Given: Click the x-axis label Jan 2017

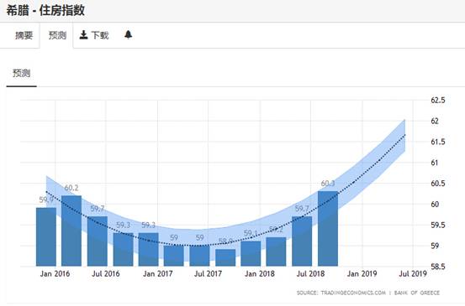Looking at the screenshot, I should tap(157, 274).
